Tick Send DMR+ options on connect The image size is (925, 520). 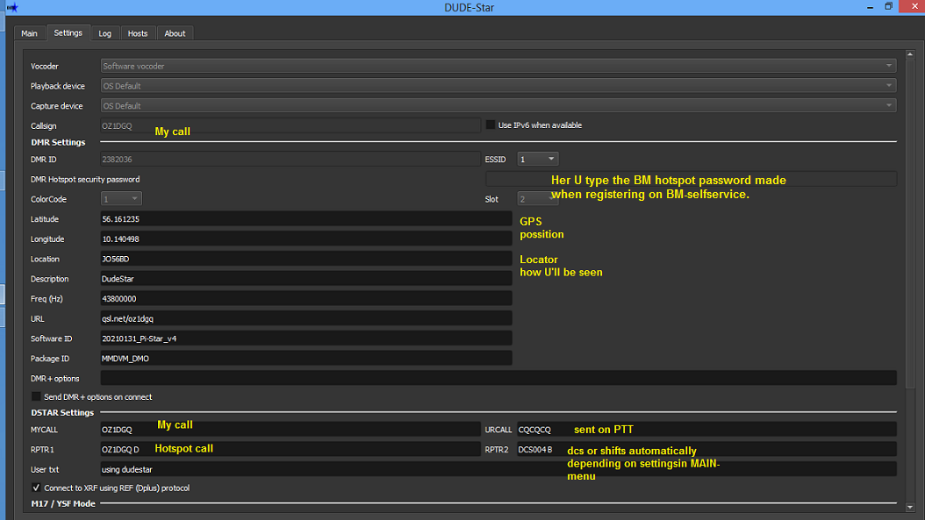pyautogui.click(x=36, y=396)
